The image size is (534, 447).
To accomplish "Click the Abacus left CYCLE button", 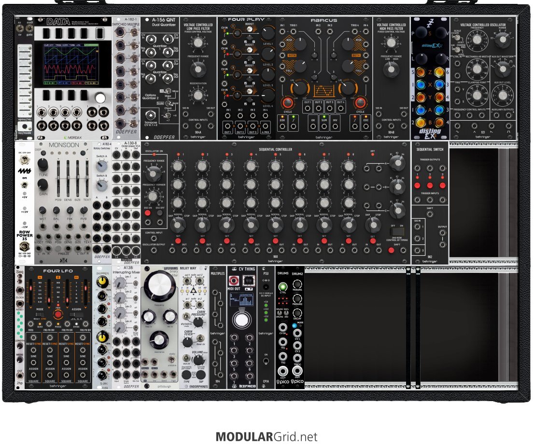I will (287, 103).
